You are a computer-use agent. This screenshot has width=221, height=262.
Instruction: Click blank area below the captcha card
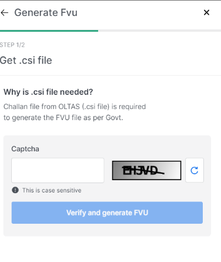point(110,249)
